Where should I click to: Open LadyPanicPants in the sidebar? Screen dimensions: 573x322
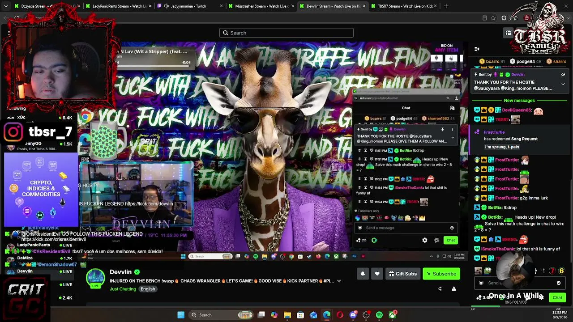point(34,245)
